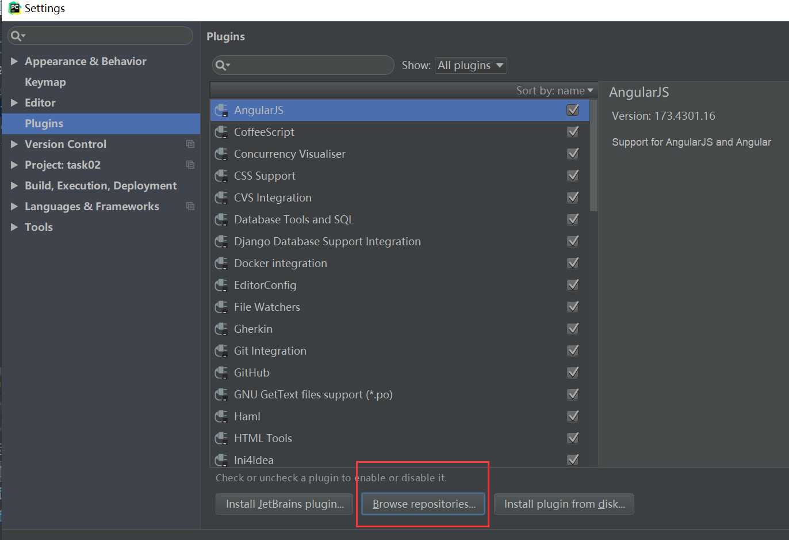The width and height of the screenshot is (789, 540).
Task: Disable Database Tools and SQL checkbox
Action: [573, 219]
